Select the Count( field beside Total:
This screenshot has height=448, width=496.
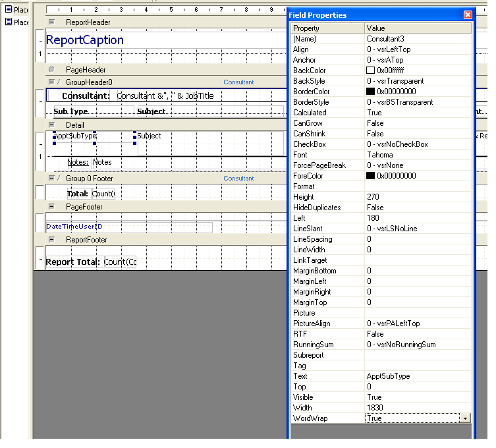[x=103, y=194]
